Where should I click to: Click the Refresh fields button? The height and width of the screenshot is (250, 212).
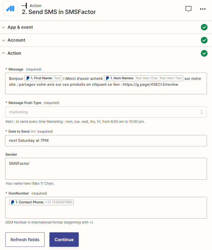[x=25, y=240]
